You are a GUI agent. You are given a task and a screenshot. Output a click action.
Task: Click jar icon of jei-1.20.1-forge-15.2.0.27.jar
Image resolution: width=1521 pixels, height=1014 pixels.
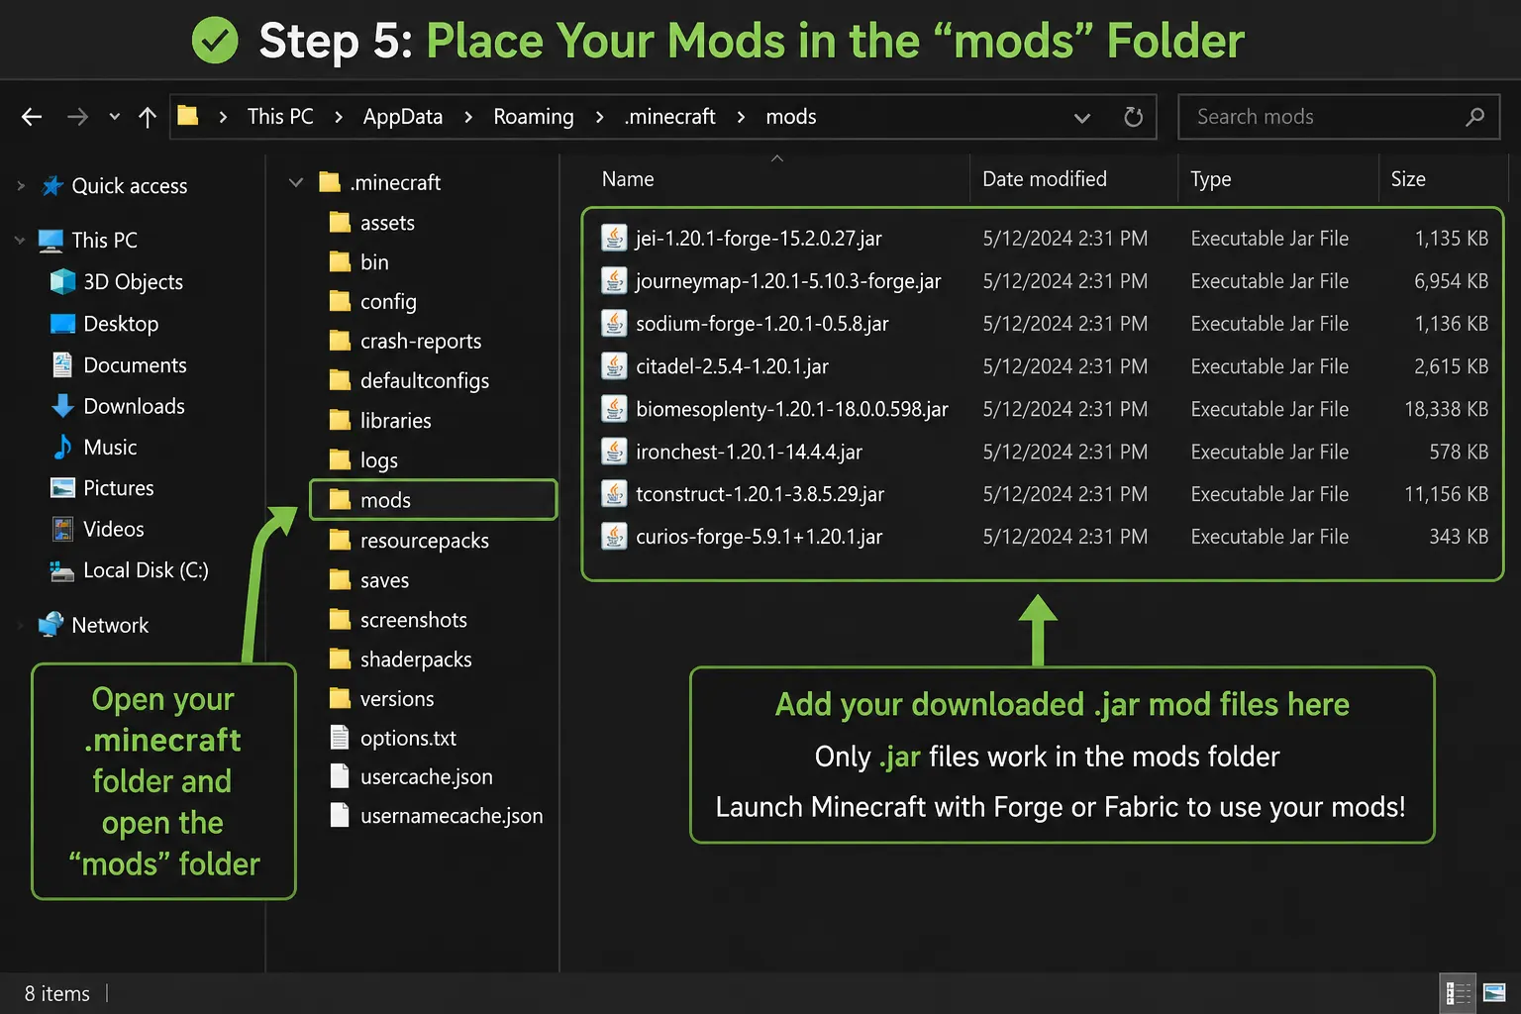point(614,238)
